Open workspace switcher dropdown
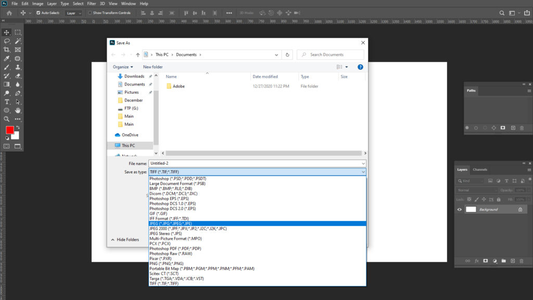The image size is (533, 300). (514, 13)
